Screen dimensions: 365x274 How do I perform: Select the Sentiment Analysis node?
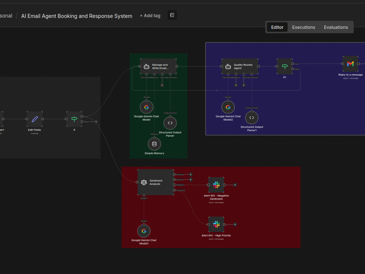[156, 182]
